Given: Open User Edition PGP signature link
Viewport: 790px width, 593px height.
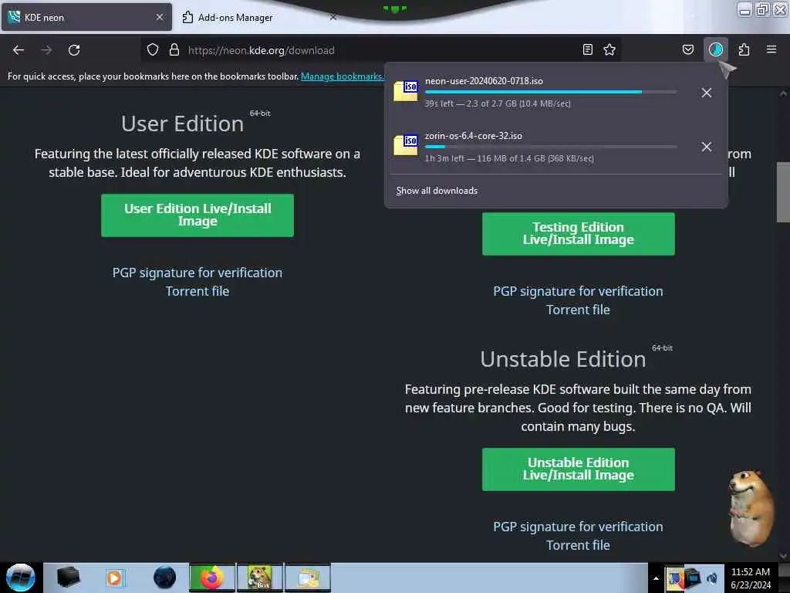Looking at the screenshot, I should point(197,273).
